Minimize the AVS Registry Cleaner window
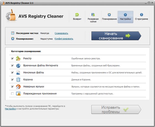 coord(146,3)
